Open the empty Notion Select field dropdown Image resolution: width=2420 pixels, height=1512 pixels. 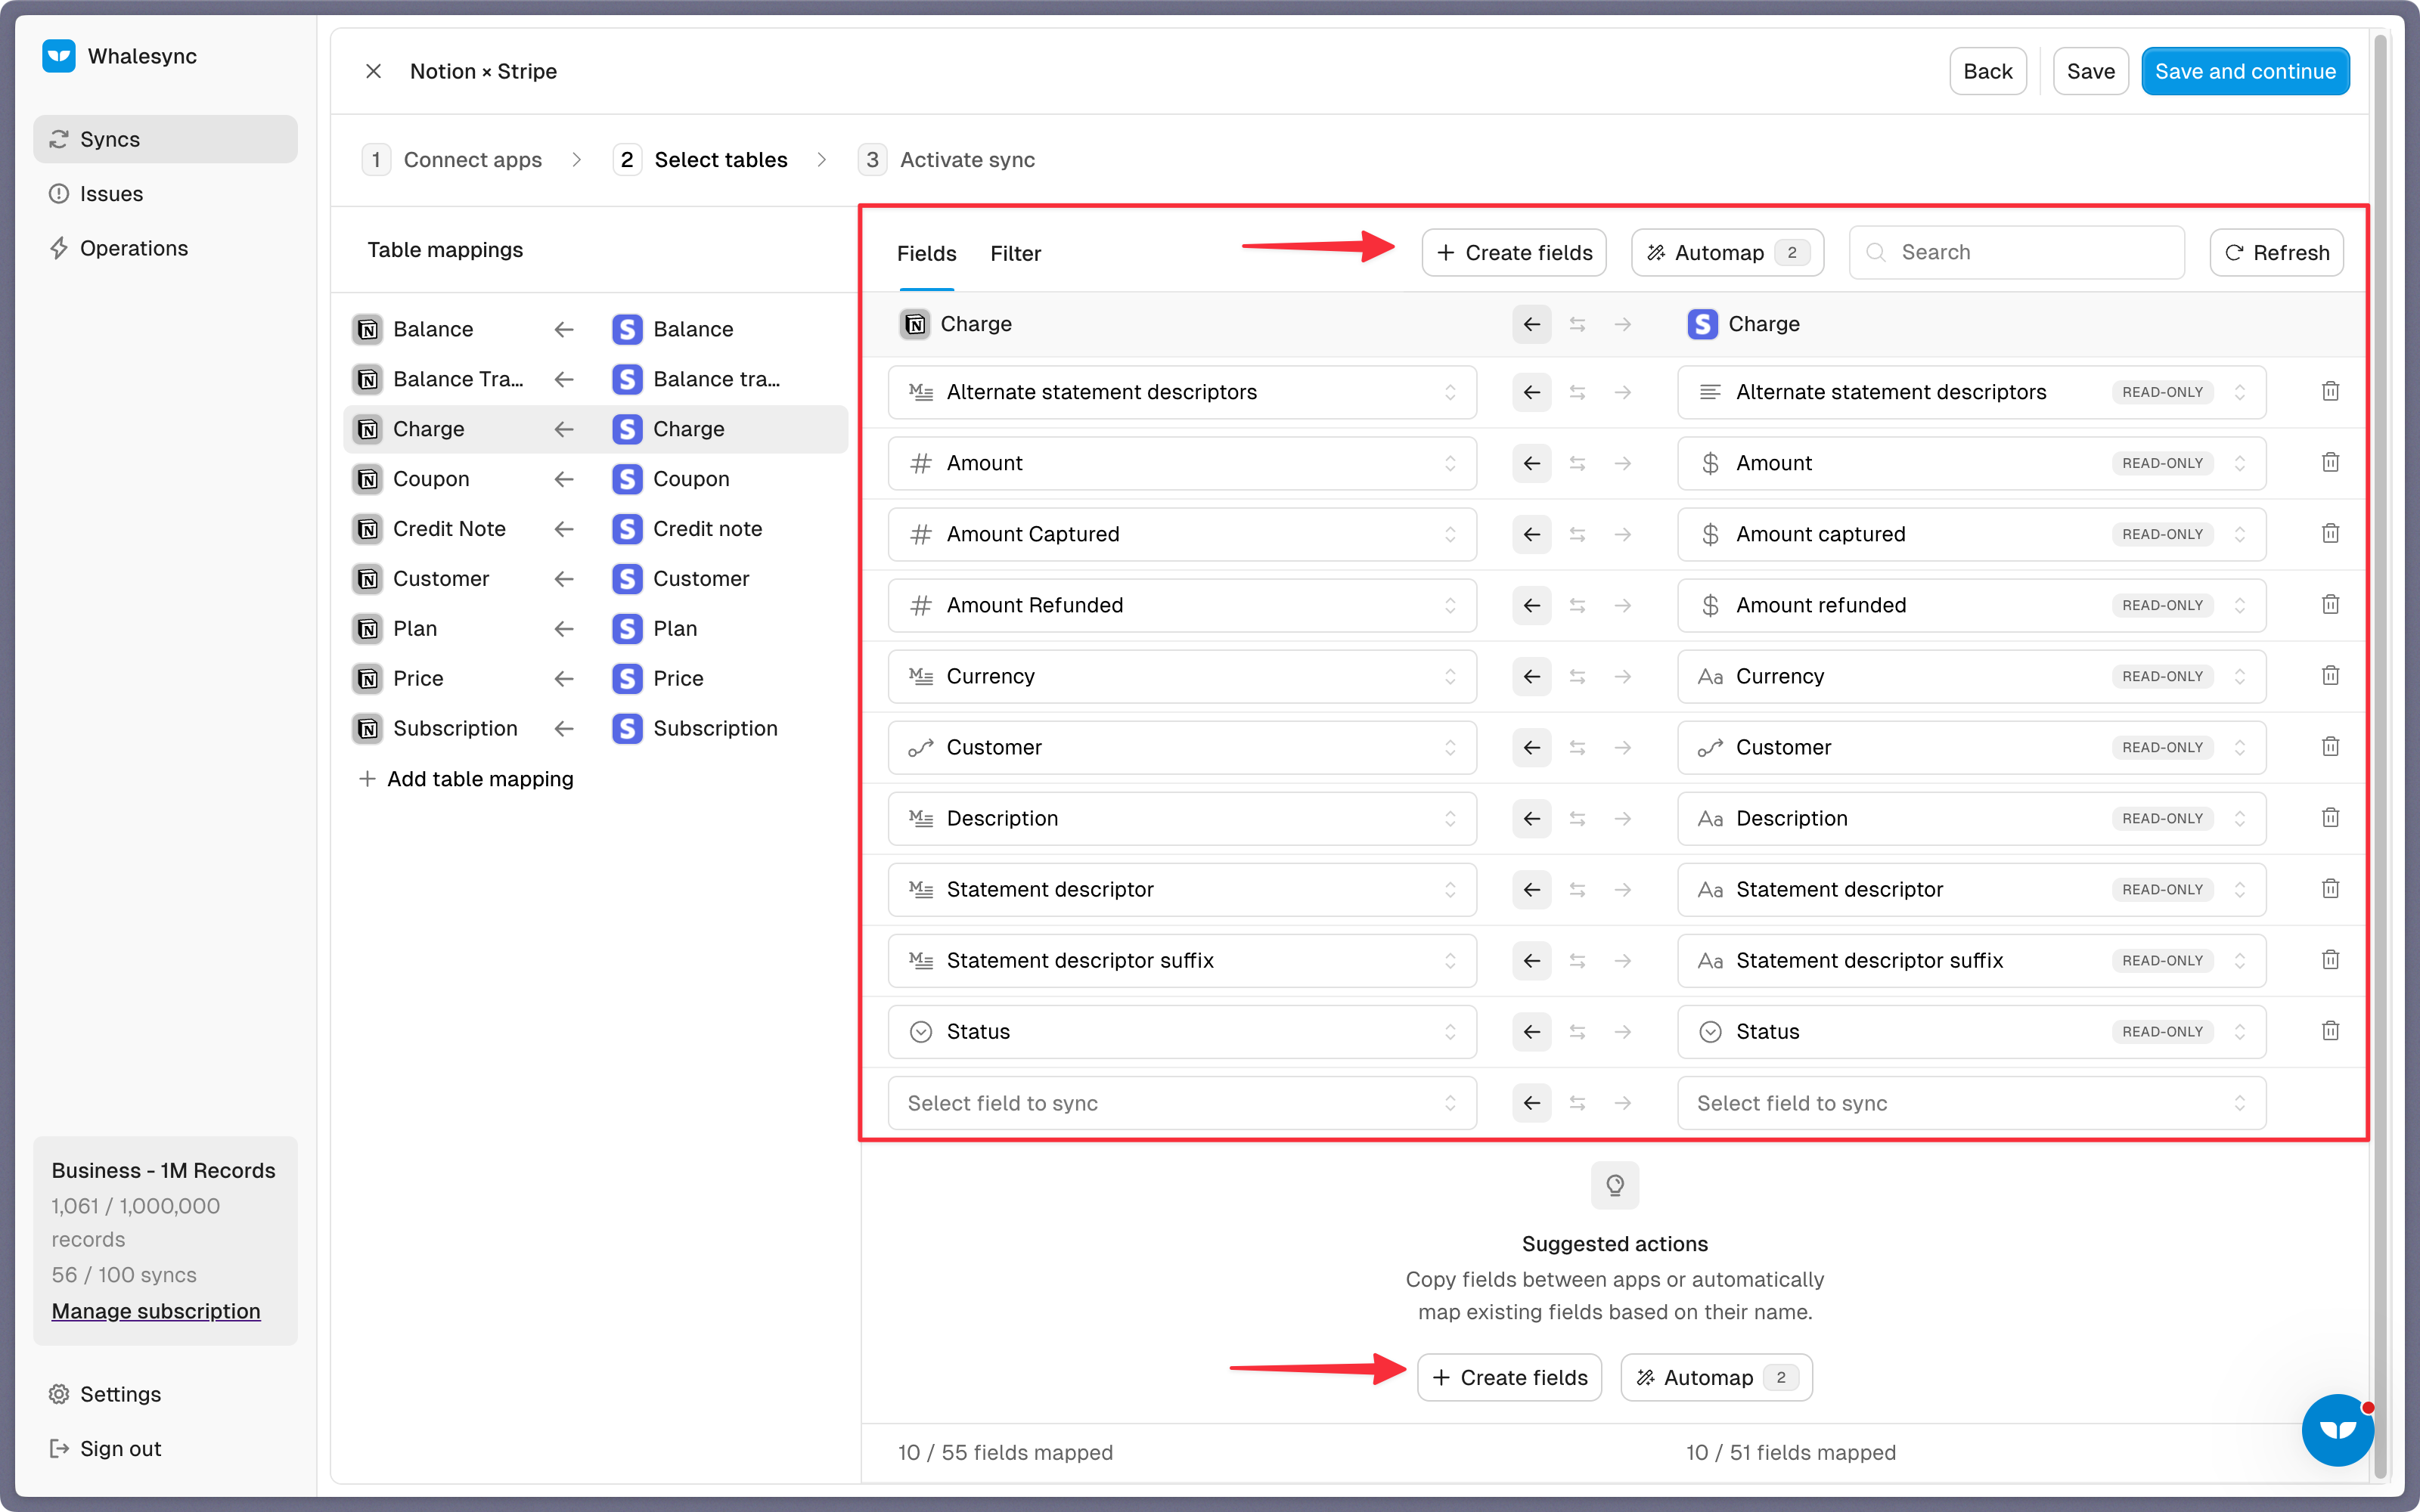[x=1182, y=1103]
